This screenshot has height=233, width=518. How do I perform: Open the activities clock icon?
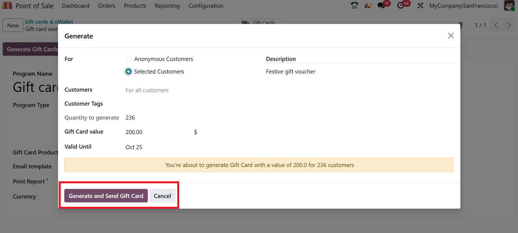(x=400, y=6)
